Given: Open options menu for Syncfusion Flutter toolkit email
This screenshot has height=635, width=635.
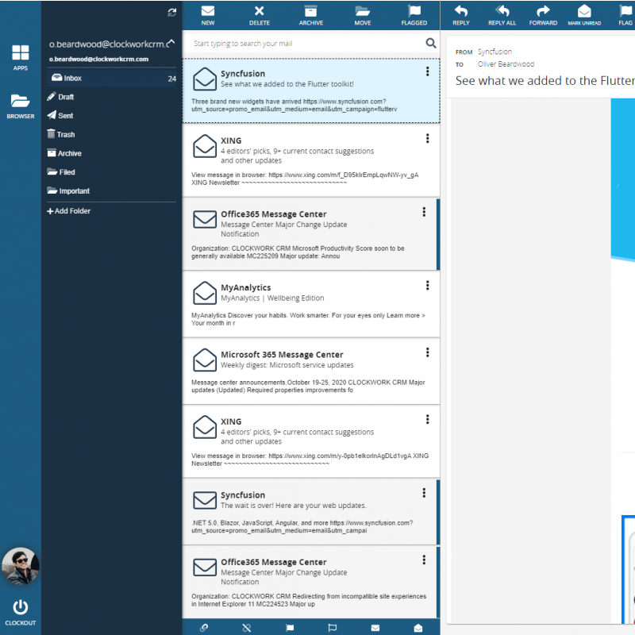Looking at the screenshot, I should pos(427,71).
